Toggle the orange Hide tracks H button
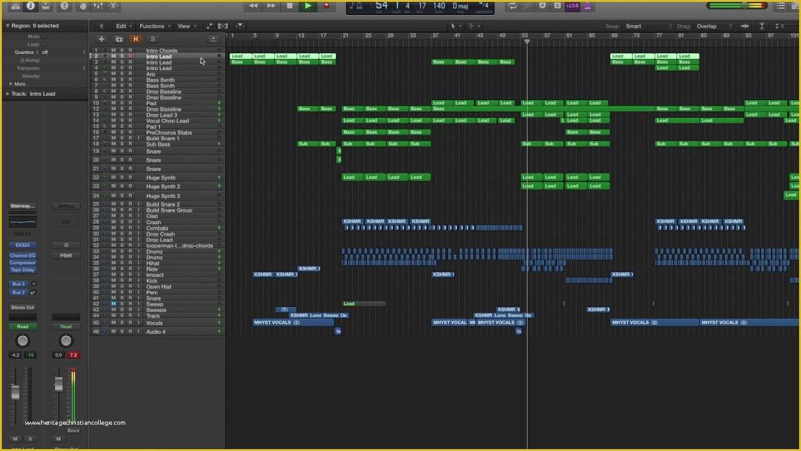801x451 pixels. coord(135,39)
